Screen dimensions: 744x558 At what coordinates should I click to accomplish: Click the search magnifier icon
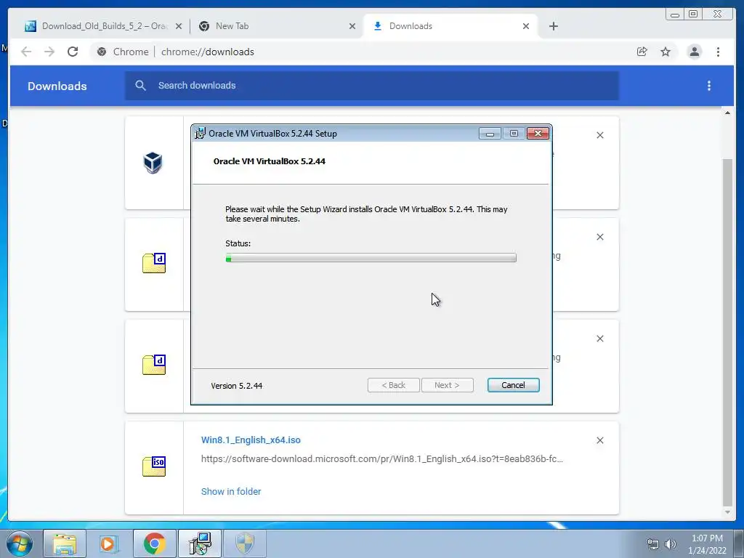(140, 86)
